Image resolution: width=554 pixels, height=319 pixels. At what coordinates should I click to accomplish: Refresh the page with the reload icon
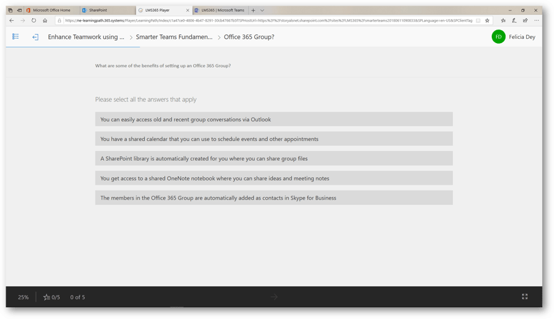pos(34,20)
